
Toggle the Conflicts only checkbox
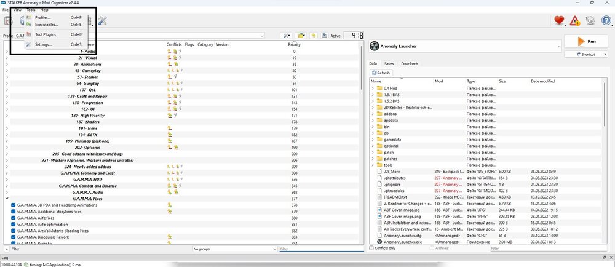pos(372,249)
